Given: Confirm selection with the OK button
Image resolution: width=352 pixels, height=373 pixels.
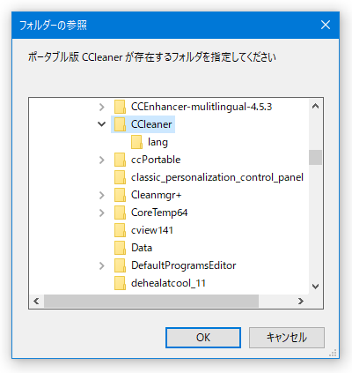Looking at the screenshot, I should [203, 338].
